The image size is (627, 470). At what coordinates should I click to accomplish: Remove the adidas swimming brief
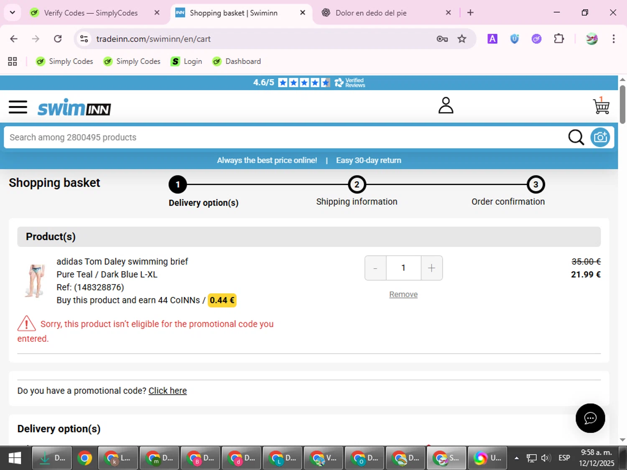403,295
